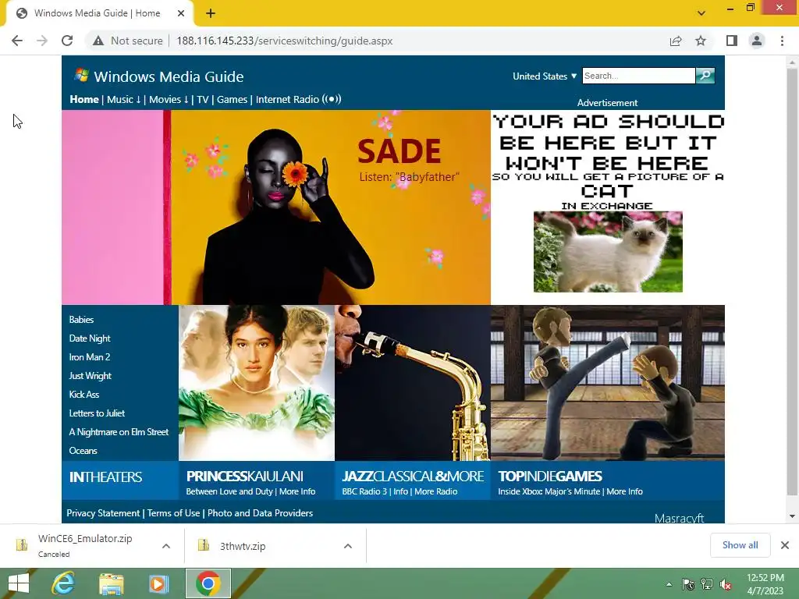Screen dimensions: 799x599
Task: Click the Princess Kaiulani poster image
Action: 256,383
